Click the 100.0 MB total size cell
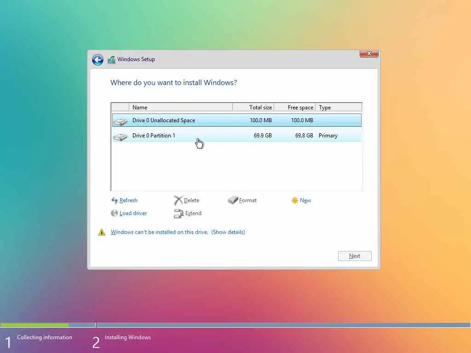 261,120
